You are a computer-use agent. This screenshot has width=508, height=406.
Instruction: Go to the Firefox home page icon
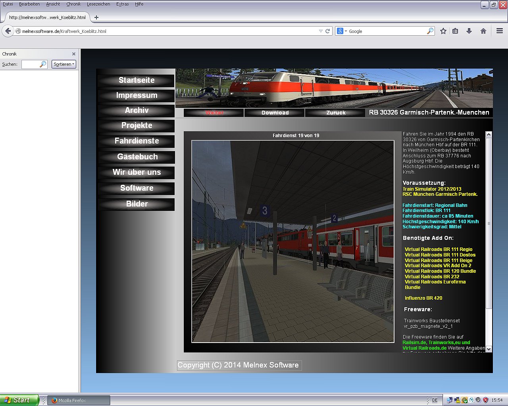pos(483,31)
